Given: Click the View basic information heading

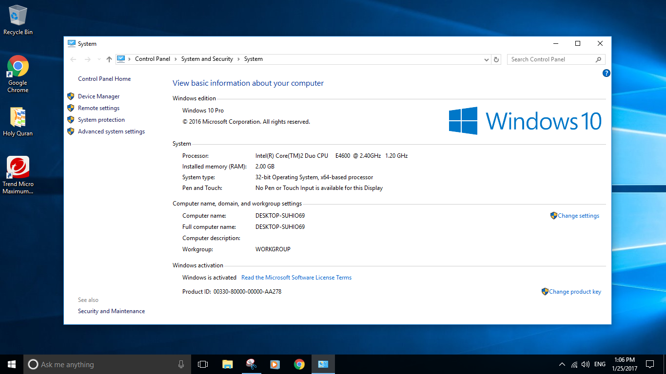Looking at the screenshot, I should pyautogui.click(x=248, y=83).
